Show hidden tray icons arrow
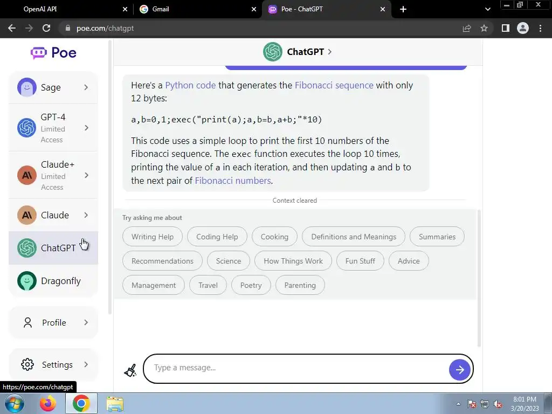552x414 pixels. pos(458,404)
